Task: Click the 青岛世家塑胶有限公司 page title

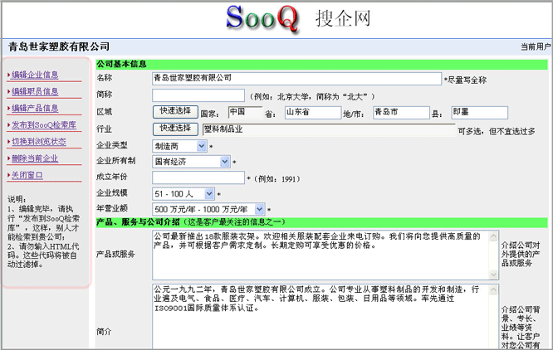Action: coord(59,46)
